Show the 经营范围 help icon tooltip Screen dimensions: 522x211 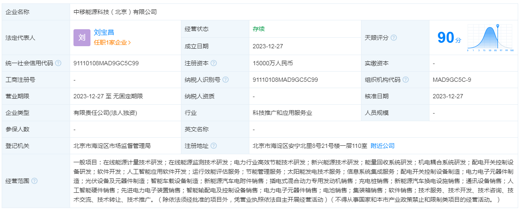pyautogui.click(x=34, y=181)
